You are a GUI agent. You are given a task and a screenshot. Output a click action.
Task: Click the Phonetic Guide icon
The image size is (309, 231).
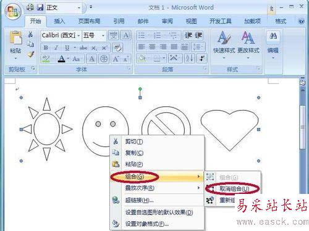pyautogui.click(x=113, y=36)
